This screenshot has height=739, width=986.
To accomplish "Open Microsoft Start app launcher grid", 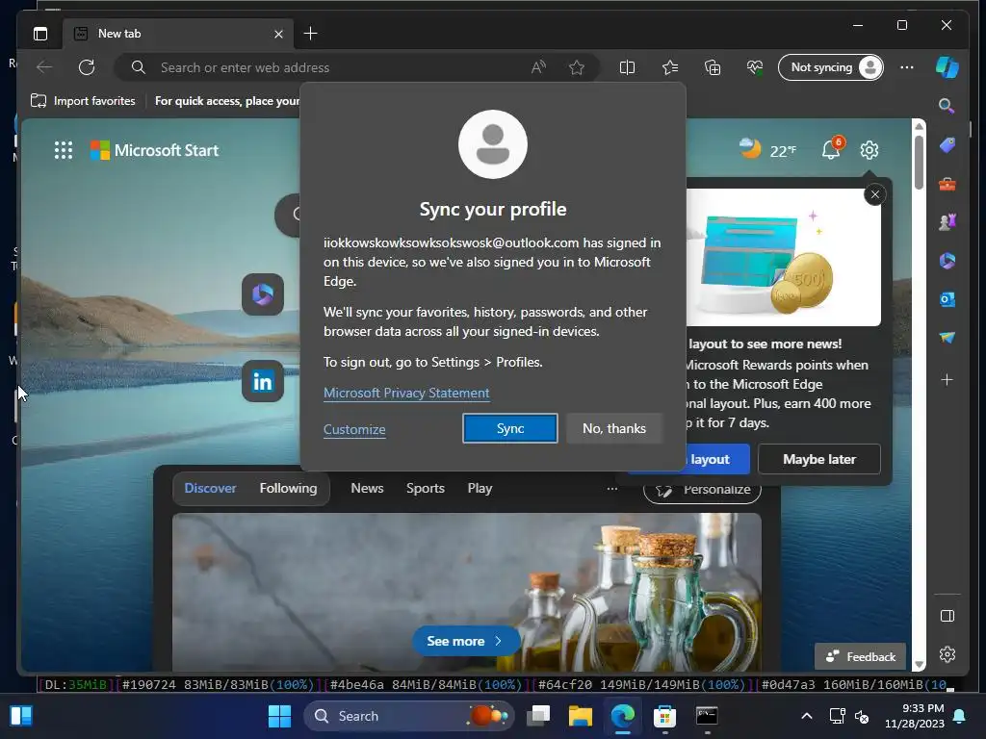I will pyautogui.click(x=64, y=150).
